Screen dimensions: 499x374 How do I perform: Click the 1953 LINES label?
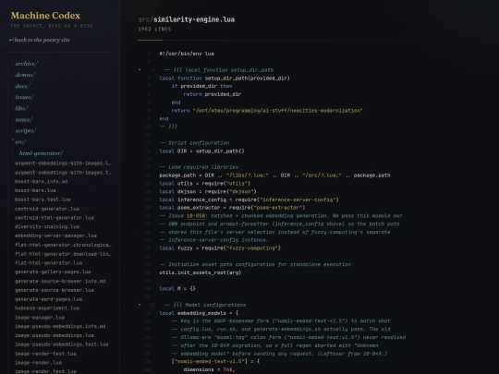click(x=154, y=30)
